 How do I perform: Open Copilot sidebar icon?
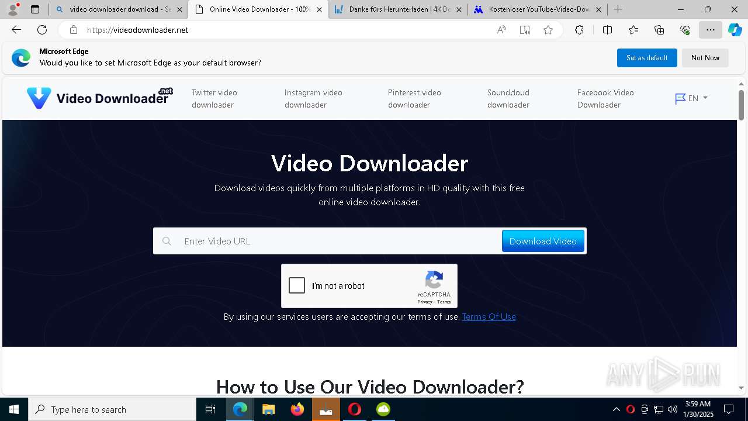click(x=735, y=30)
